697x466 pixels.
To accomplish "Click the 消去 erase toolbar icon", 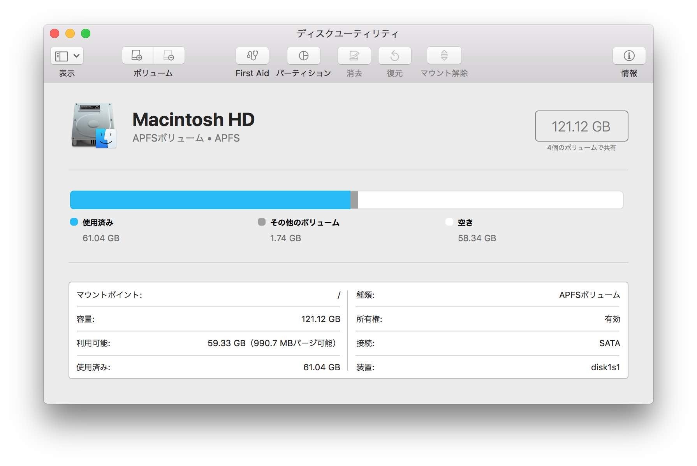I will [x=354, y=56].
